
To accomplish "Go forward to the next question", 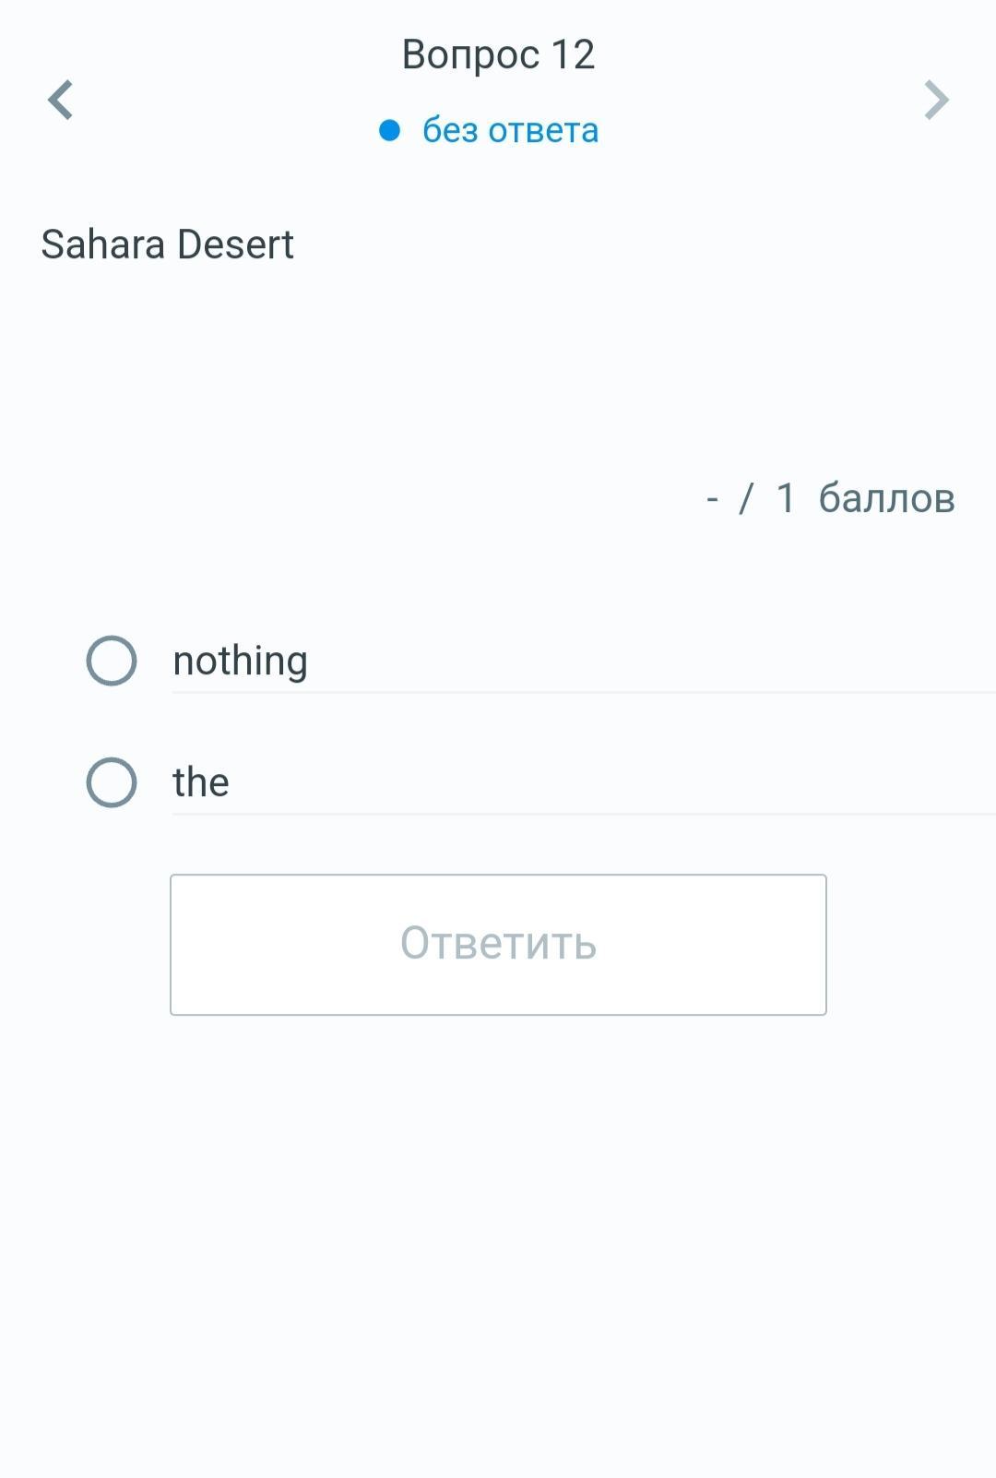I will [936, 100].
